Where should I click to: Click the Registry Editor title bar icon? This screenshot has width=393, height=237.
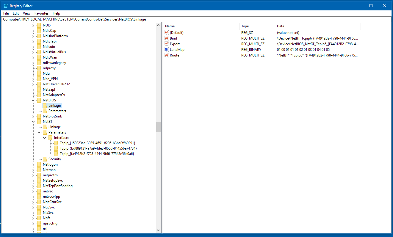click(6, 6)
